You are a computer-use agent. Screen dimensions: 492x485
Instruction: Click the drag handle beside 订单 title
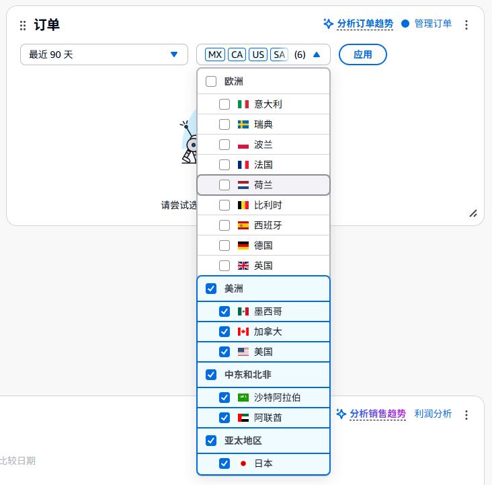pyautogui.click(x=23, y=26)
